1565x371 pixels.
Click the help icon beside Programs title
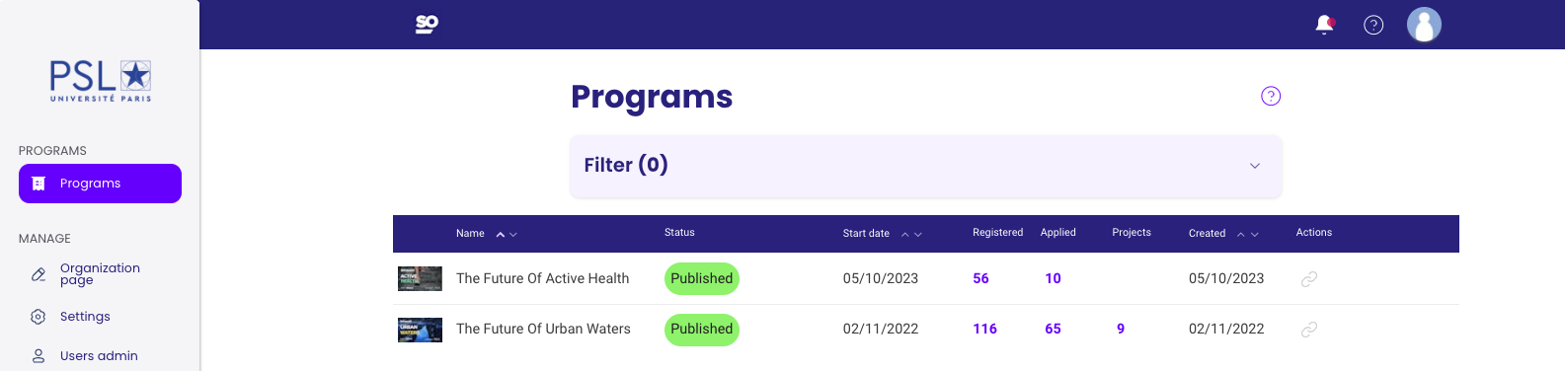pos(1271,96)
